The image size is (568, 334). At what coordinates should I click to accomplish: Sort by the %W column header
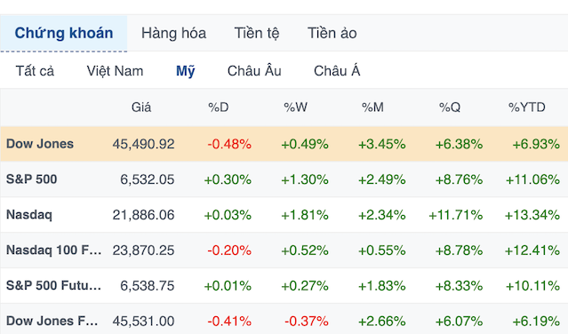tap(296, 107)
